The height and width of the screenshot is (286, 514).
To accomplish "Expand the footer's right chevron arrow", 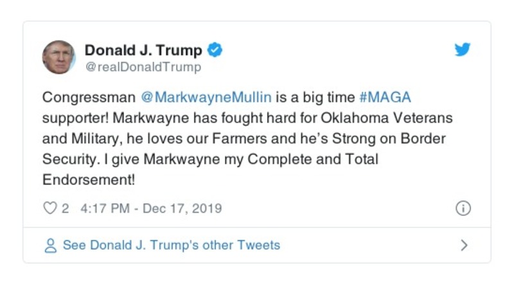I will pos(464,246).
